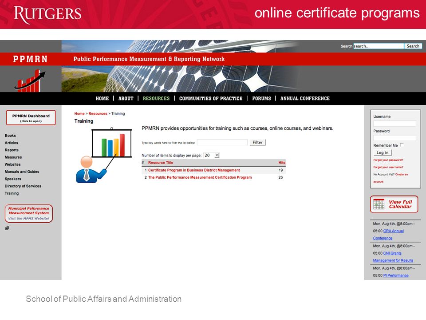Click the Search button in the header
The height and width of the screenshot is (320, 426).
click(x=413, y=46)
